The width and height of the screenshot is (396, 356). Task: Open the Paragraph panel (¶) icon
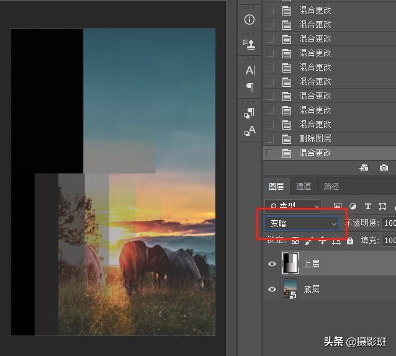(x=250, y=87)
